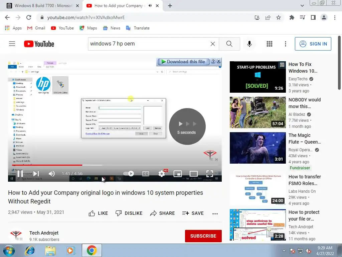Like the video with thumbs up

pos(98,213)
